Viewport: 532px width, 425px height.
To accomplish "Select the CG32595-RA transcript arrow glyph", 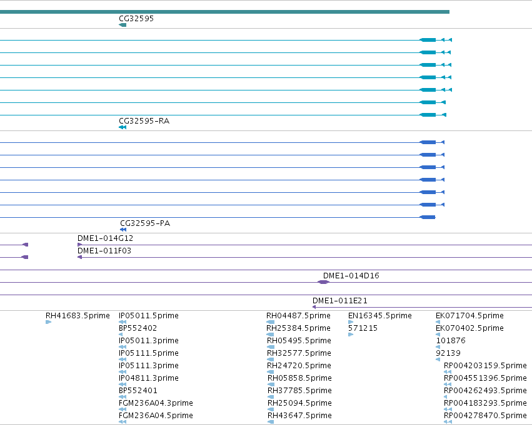I will coord(123,127).
